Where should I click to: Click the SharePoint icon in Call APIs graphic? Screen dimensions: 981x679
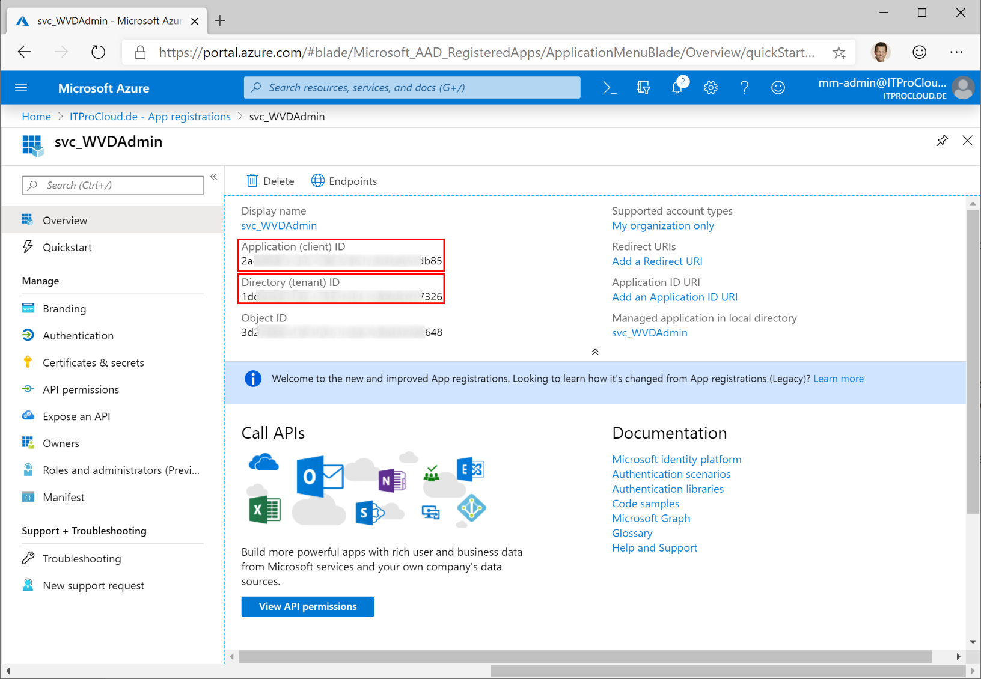370,513
